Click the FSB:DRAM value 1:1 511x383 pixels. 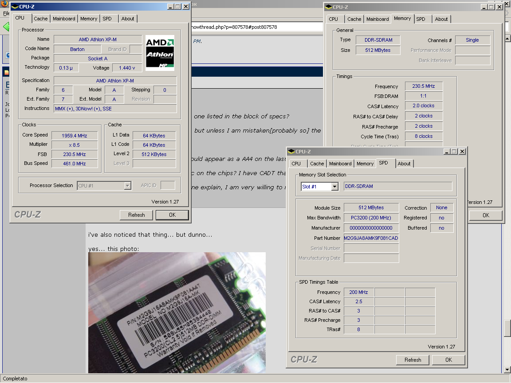point(423,96)
